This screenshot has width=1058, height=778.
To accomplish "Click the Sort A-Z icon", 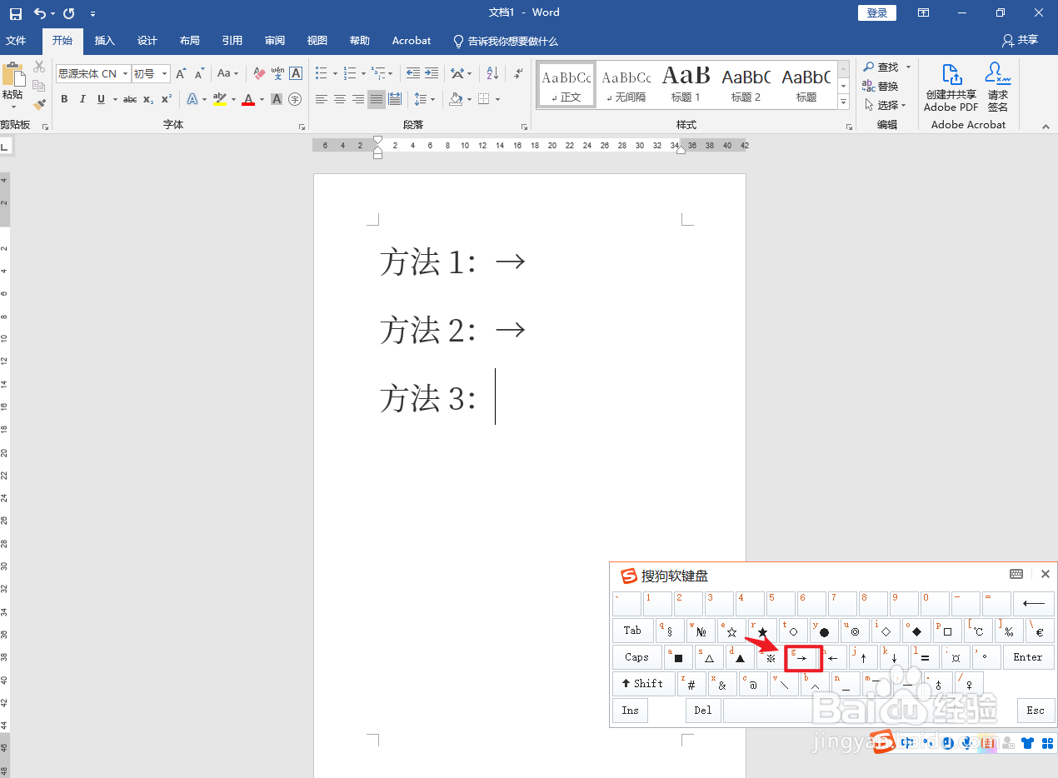I will (x=492, y=73).
